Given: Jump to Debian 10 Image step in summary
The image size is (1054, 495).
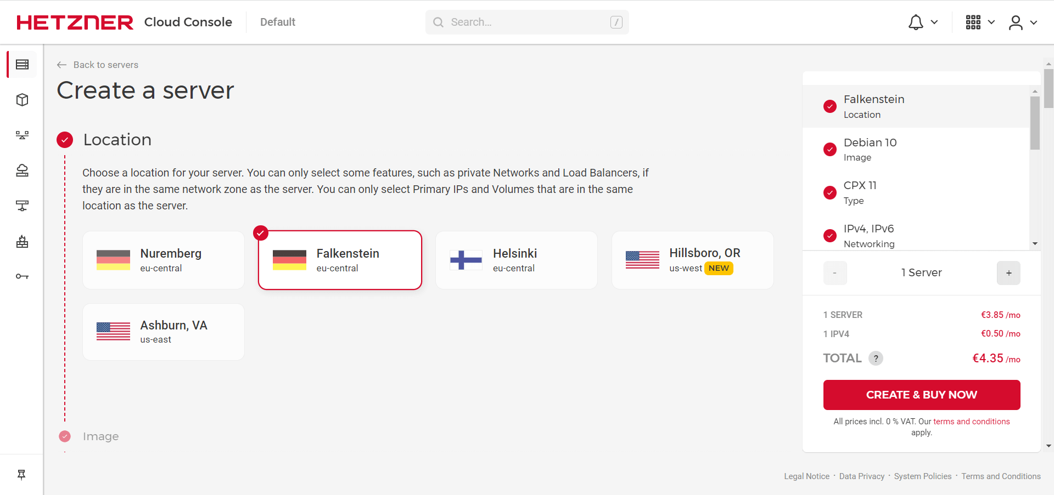Looking at the screenshot, I should (x=870, y=149).
